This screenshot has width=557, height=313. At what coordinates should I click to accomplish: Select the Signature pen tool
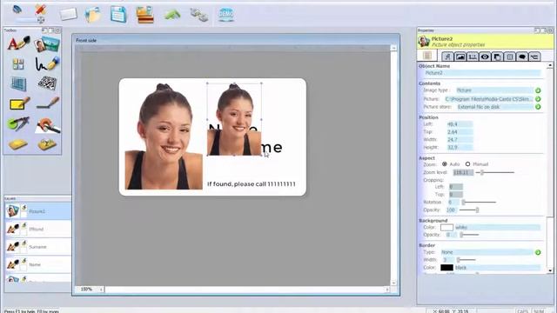click(47, 63)
